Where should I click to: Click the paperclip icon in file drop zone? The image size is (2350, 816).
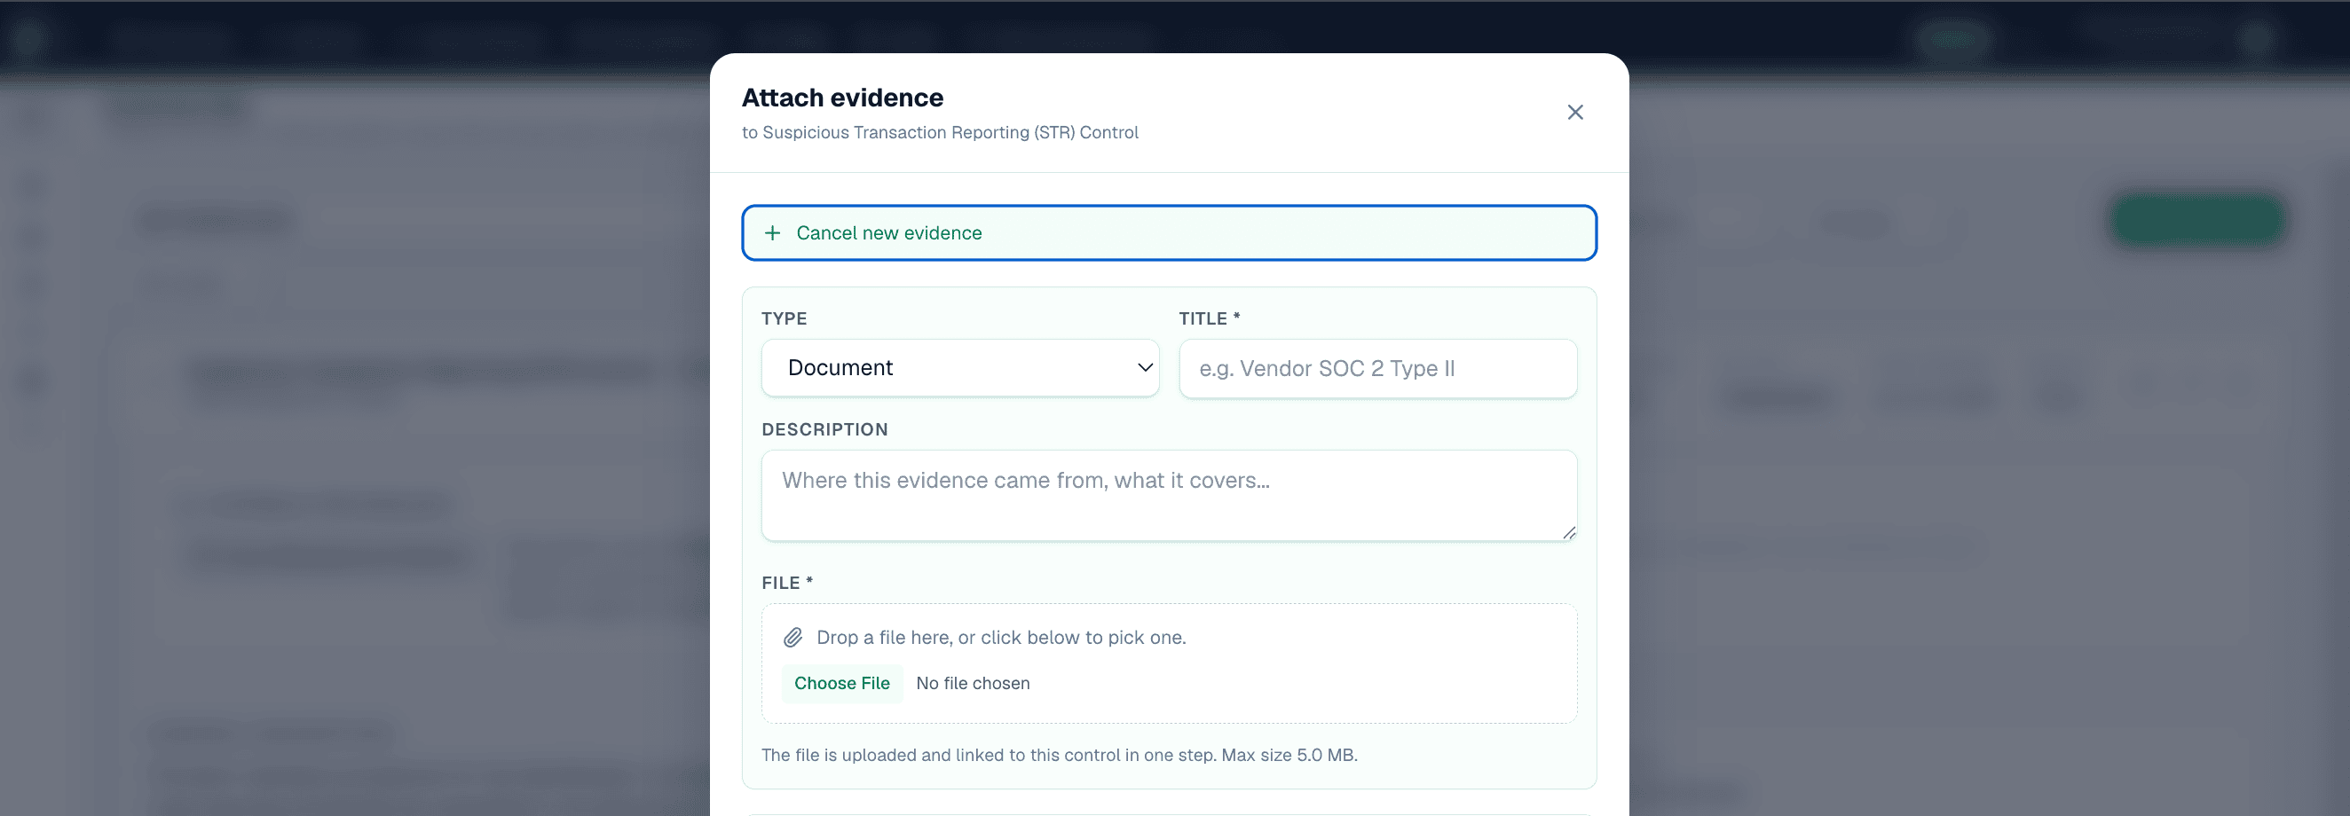(x=793, y=638)
